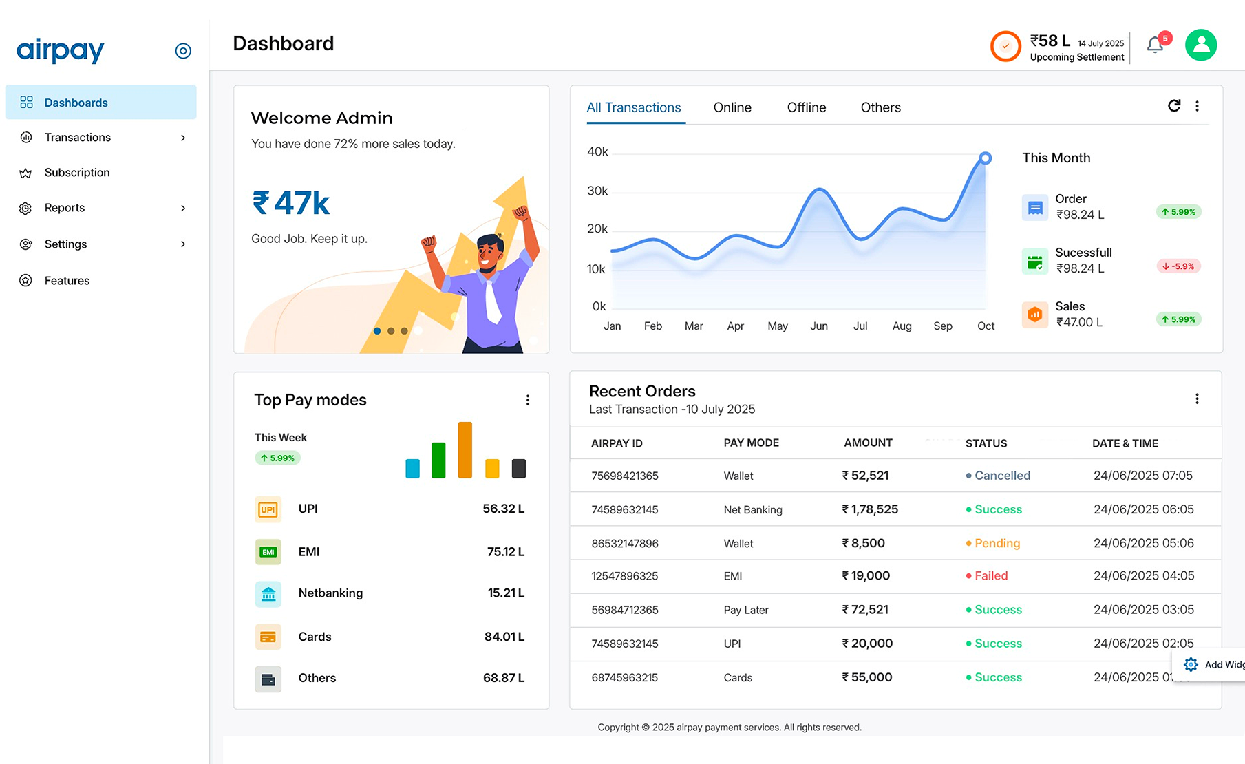Open Recent Orders options menu

pos(1198,399)
